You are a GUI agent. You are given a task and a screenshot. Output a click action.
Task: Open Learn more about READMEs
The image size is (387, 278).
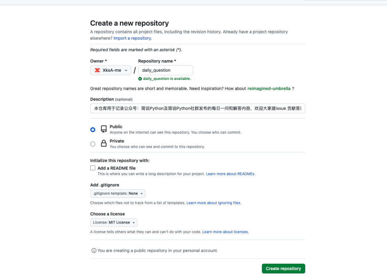click(x=230, y=173)
